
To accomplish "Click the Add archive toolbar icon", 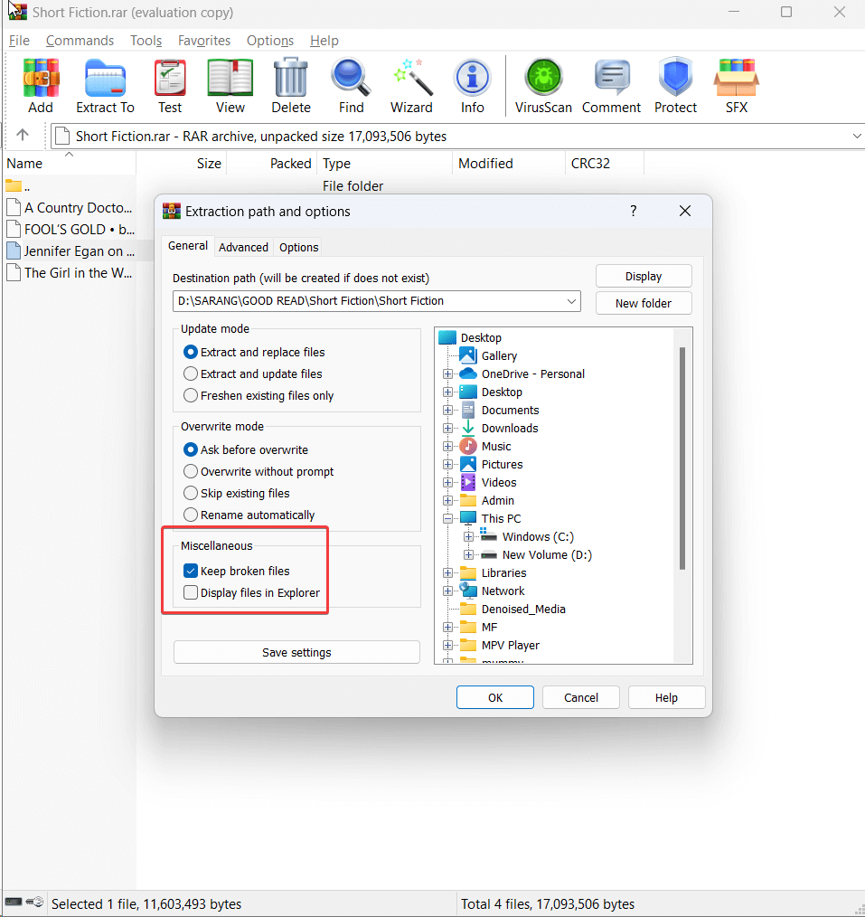I will [x=41, y=87].
